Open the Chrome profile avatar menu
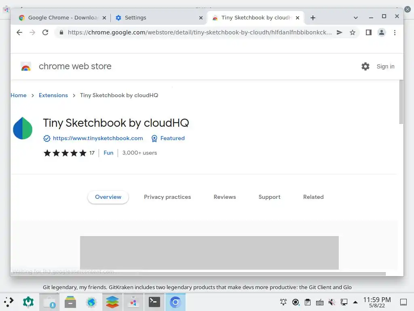 point(382,32)
